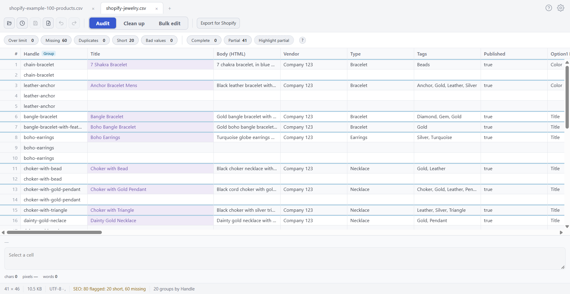The height and width of the screenshot is (294, 570).
Task: Click the vertical scrollbar down arrow
Action: (567, 227)
